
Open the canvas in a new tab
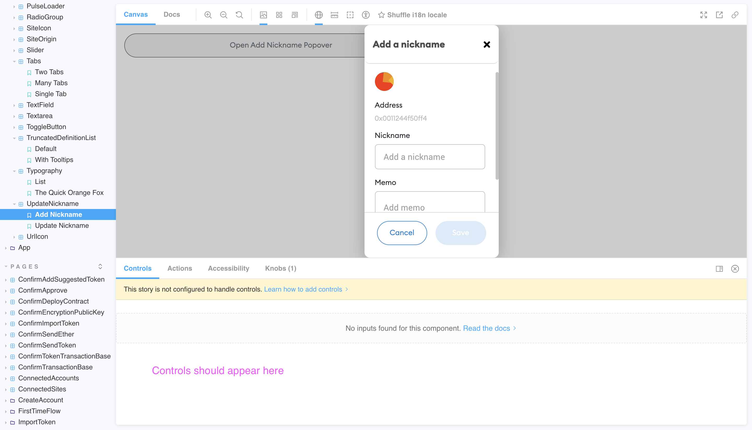719,15
